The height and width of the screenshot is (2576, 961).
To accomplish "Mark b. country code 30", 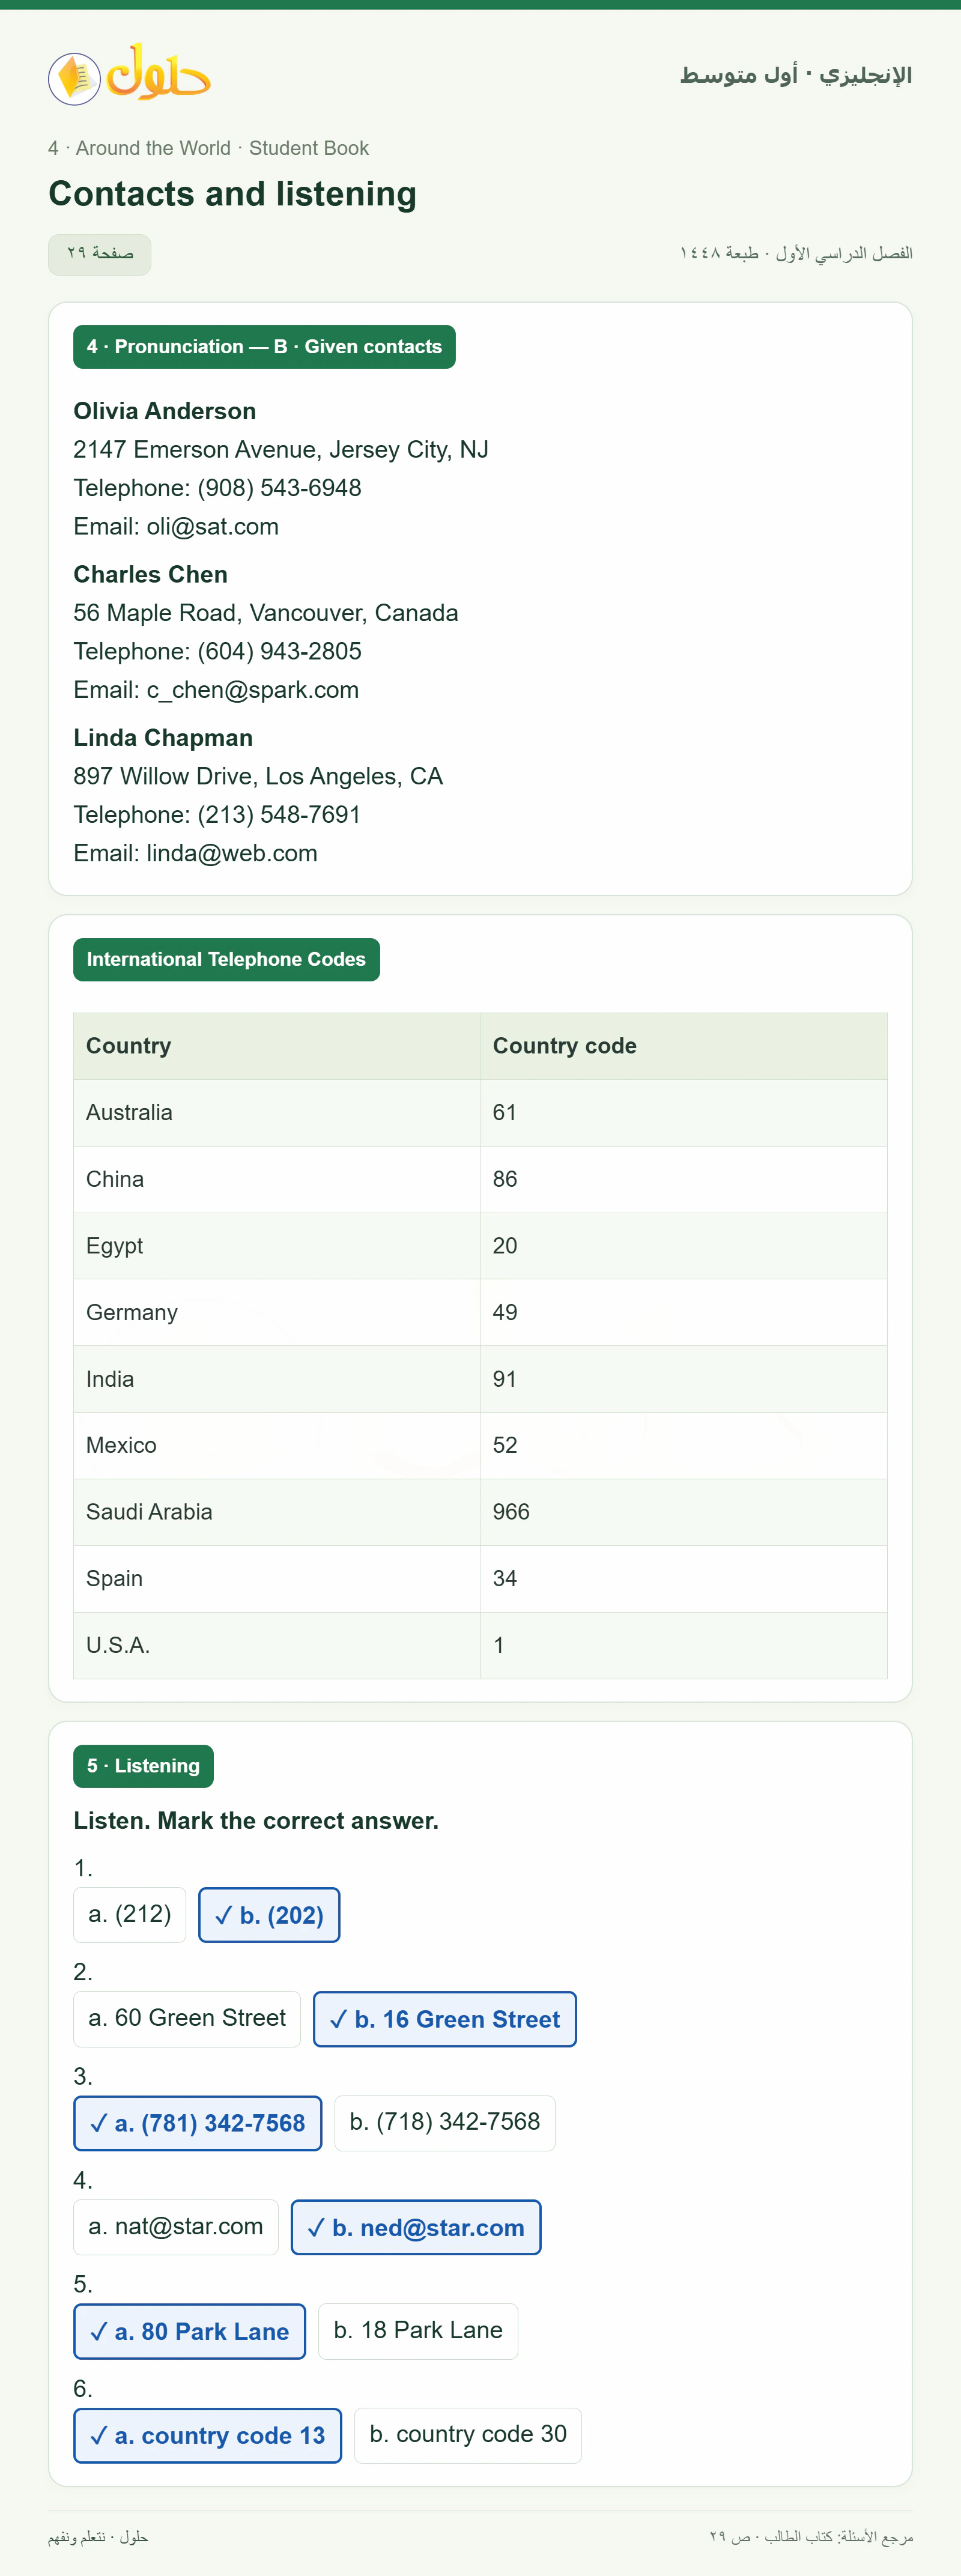I will [x=468, y=2434].
